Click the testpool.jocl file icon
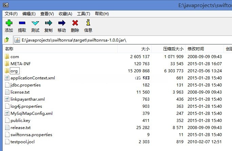Image resolution: width=232 pixels, height=151 pixels. click(x=7, y=142)
